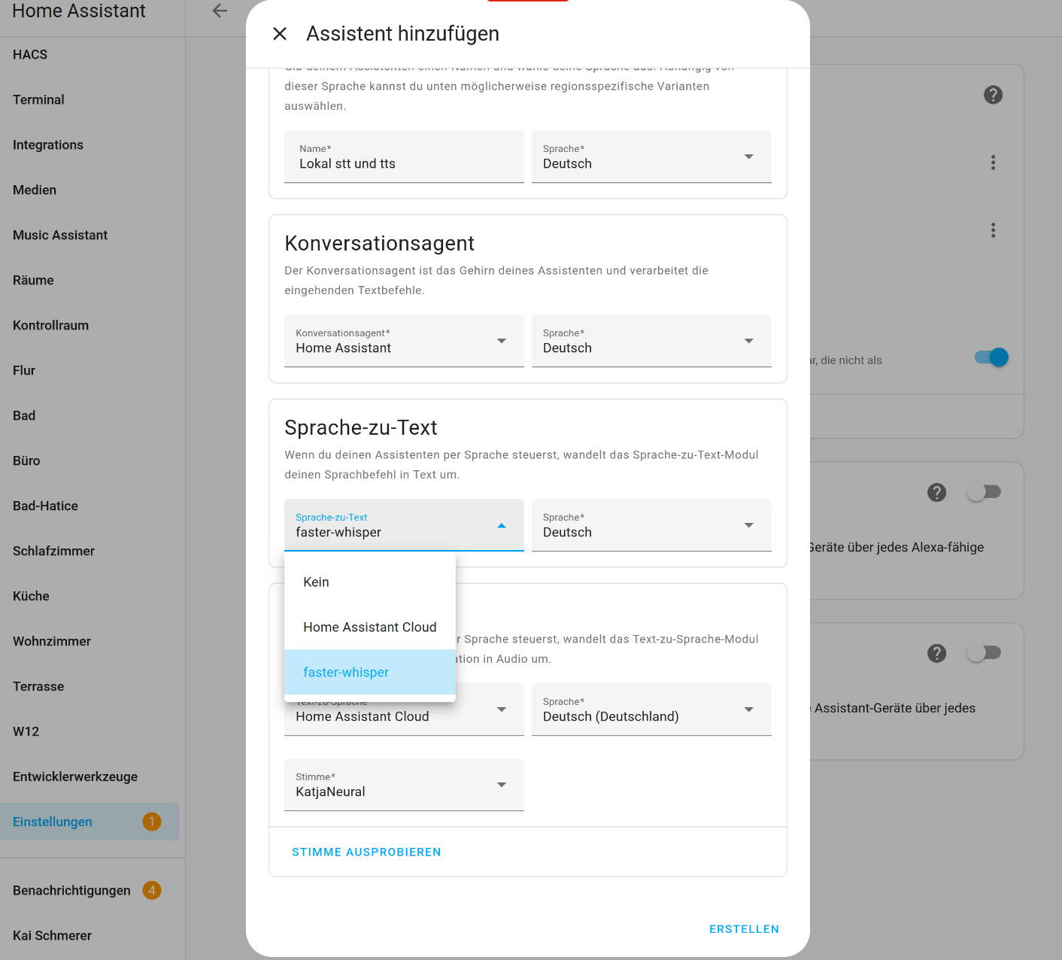Click Stimme ausprobieren
Image resolution: width=1062 pixels, height=960 pixels.
click(366, 852)
